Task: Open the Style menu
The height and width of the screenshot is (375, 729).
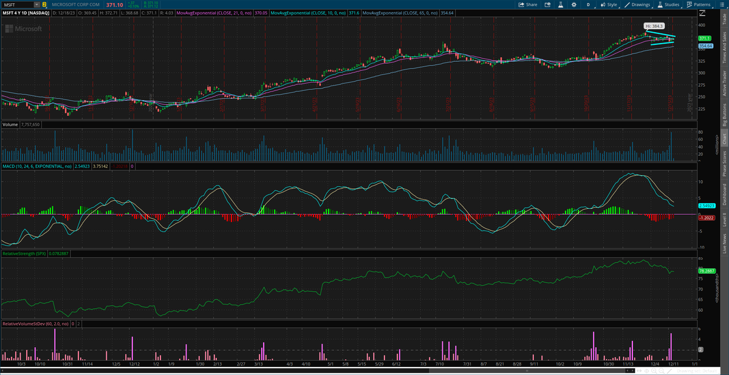Action: [609, 4]
